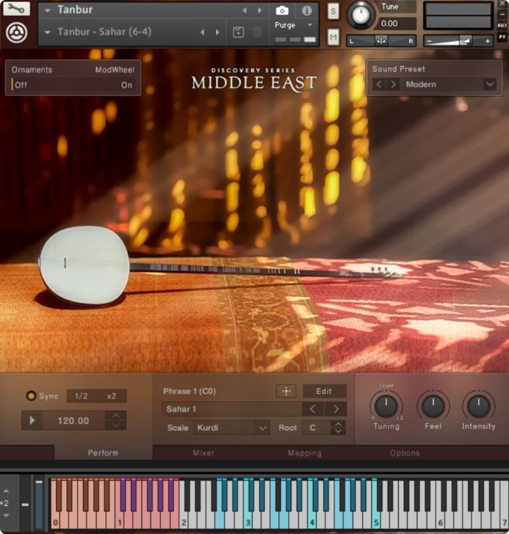Go to previous phrase before Sahar 1
The image size is (509, 534).
click(313, 409)
